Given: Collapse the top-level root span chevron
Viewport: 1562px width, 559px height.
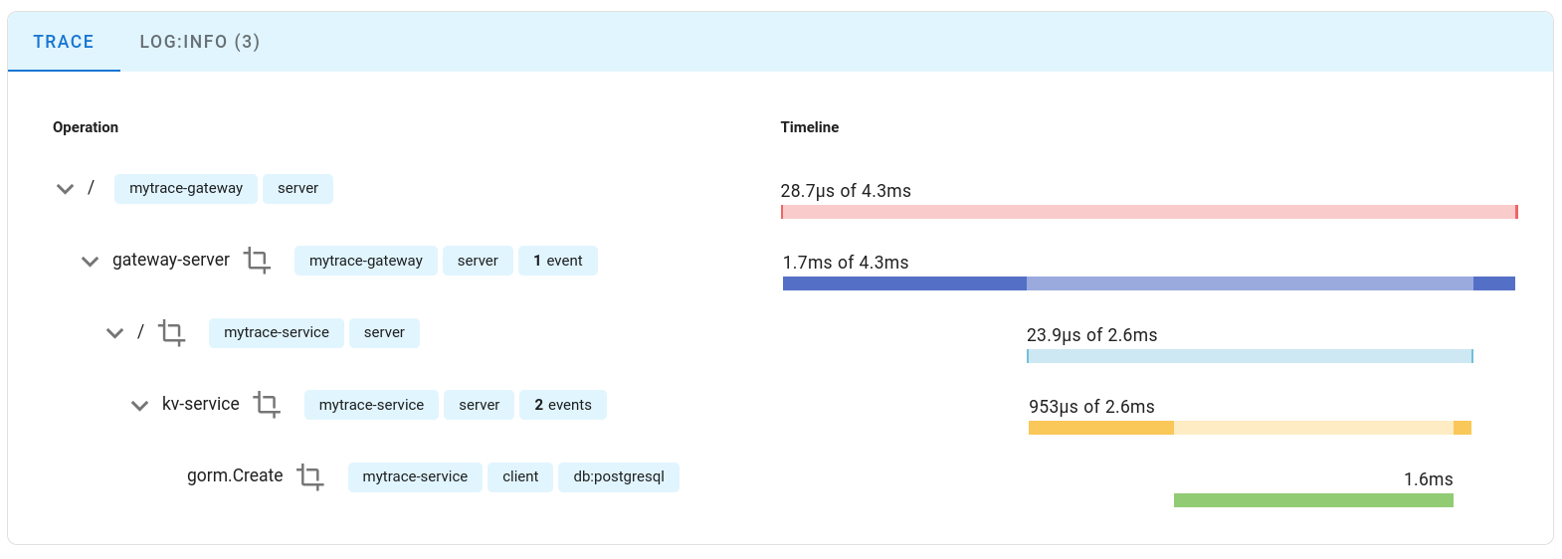Looking at the screenshot, I should point(66,189).
